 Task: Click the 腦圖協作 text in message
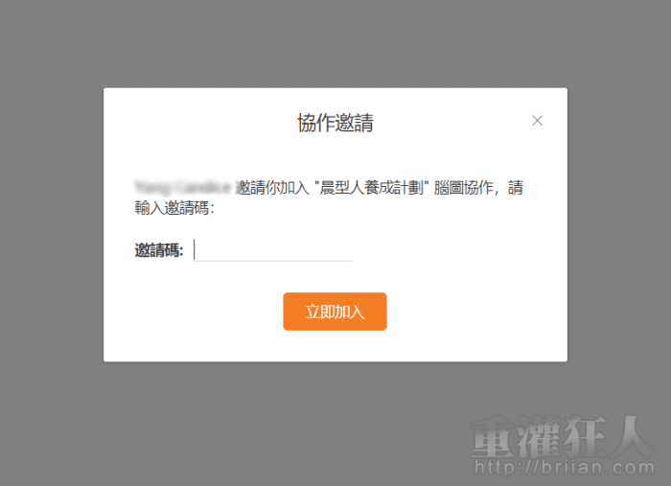coord(463,188)
